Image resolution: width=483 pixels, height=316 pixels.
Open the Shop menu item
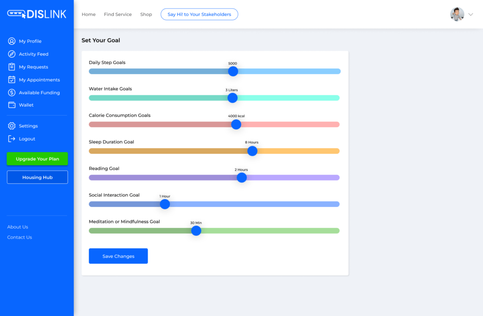tap(146, 15)
